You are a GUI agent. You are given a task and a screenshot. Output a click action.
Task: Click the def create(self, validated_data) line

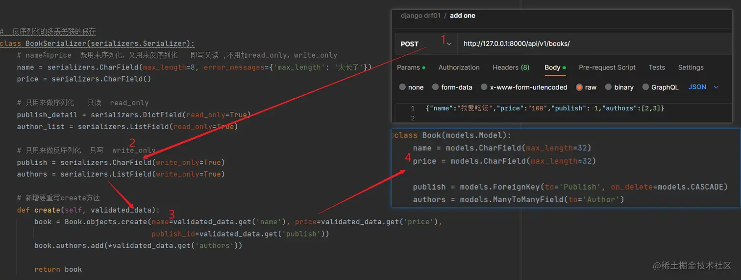(x=88, y=210)
